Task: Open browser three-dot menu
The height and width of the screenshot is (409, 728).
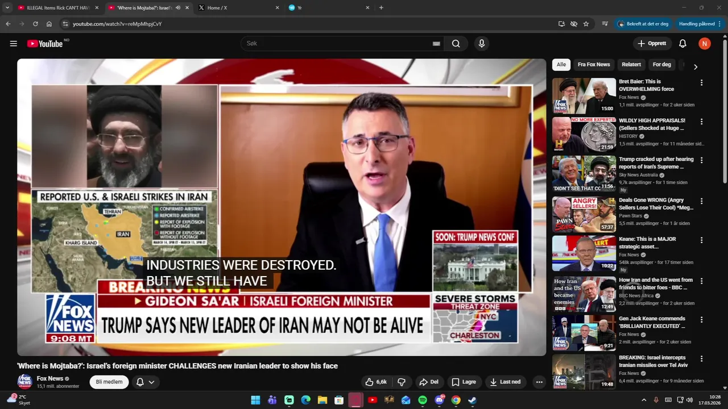Action: point(719,24)
